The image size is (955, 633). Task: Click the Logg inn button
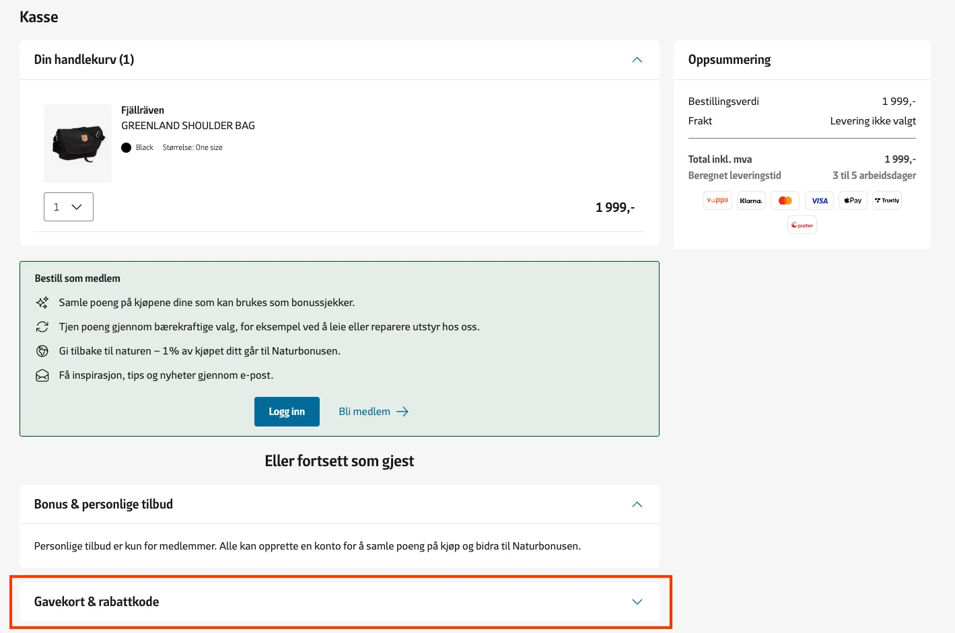(287, 412)
